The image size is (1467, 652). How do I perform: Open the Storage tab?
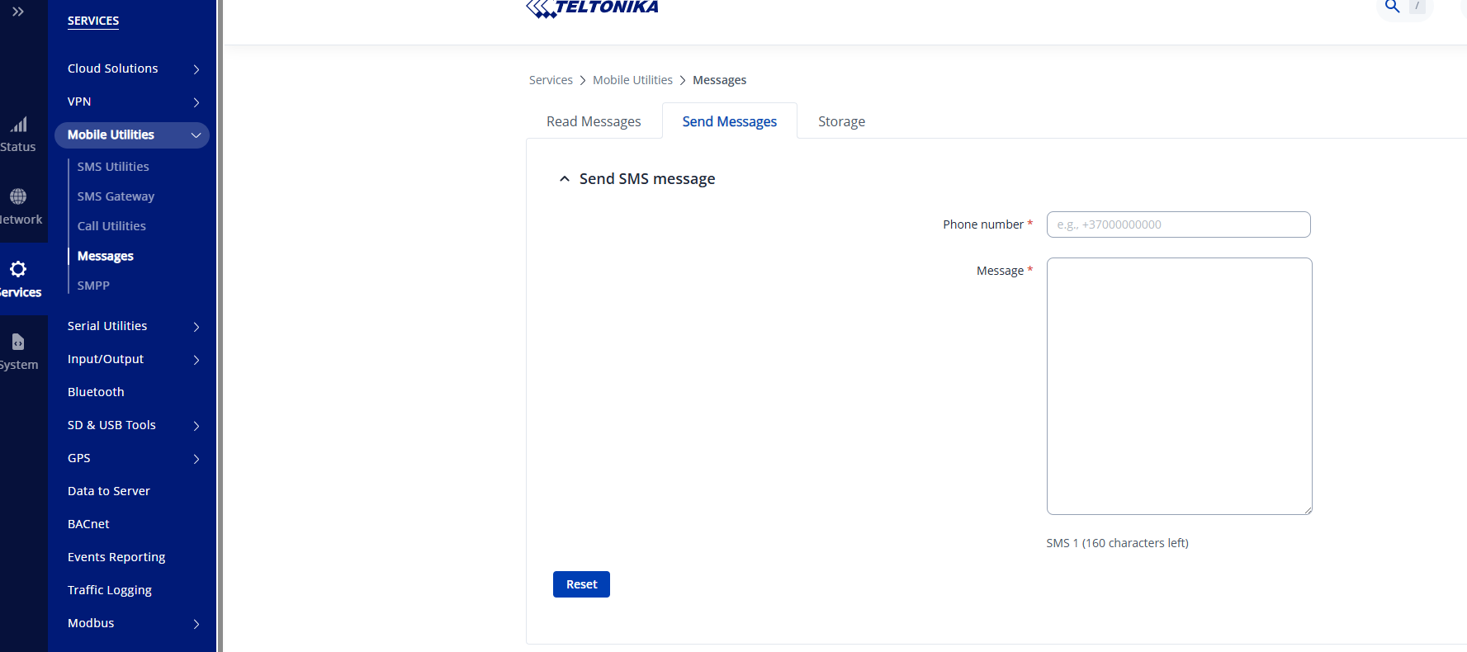tap(841, 121)
